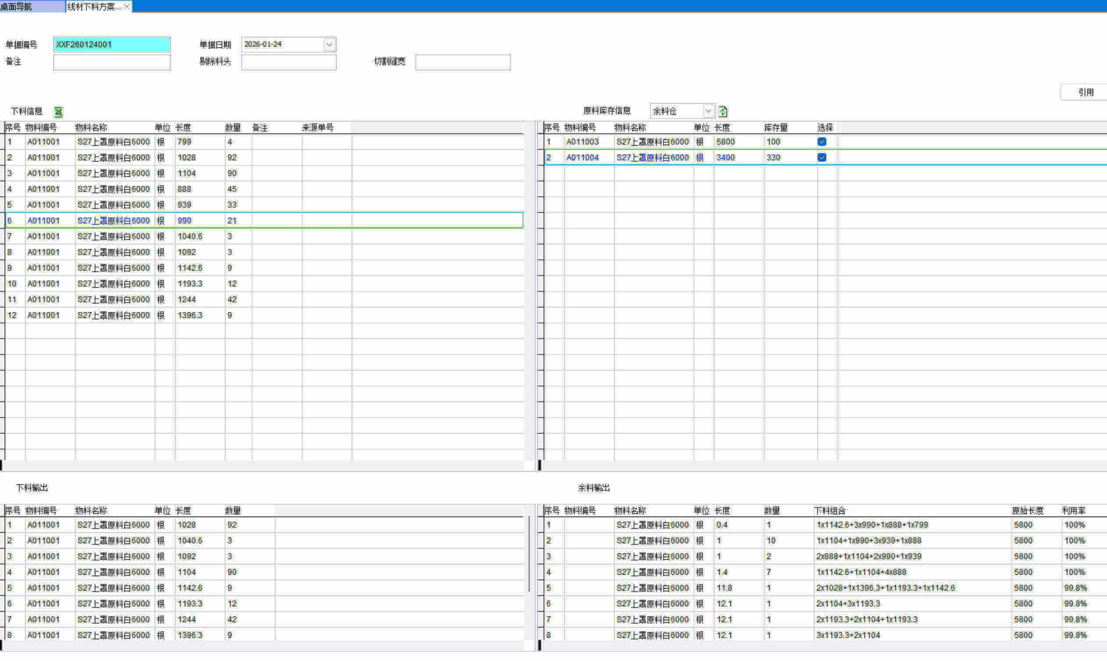This screenshot has width=1107, height=661.
Task: Select cutting row 7 with length 1040.6
Action: (190, 237)
